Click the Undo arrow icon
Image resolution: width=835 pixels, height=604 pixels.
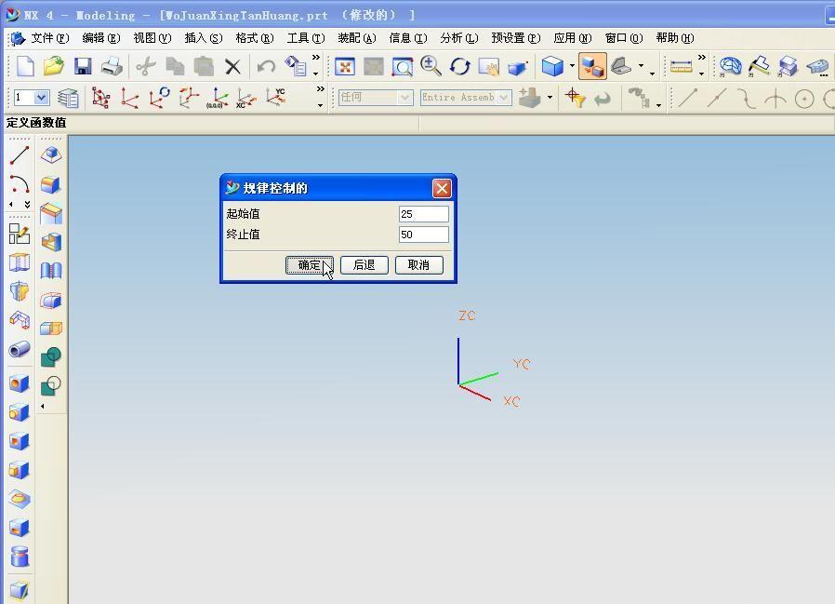point(266,66)
